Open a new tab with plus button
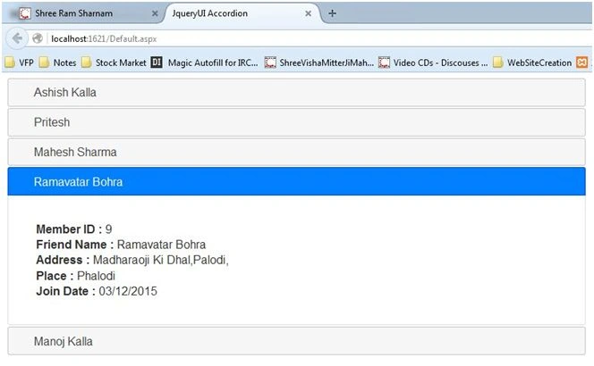The image size is (594, 366). (332, 13)
